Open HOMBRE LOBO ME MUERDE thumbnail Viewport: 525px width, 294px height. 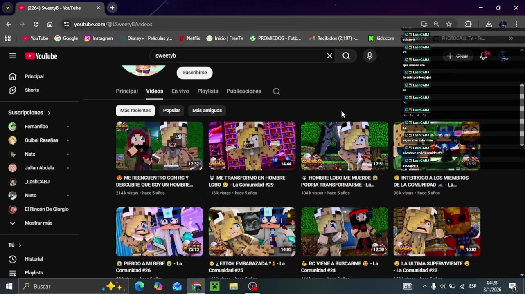click(x=345, y=146)
